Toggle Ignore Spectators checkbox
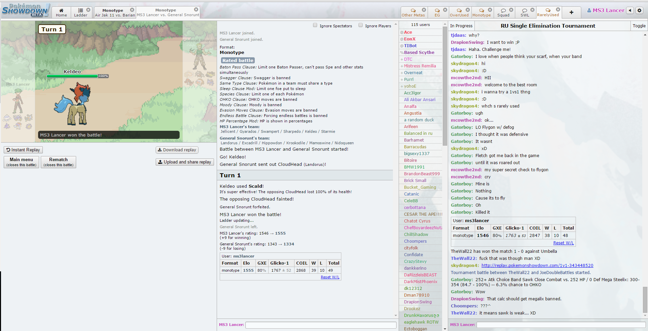This screenshot has width=648, height=331. pyautogui.click(x=315, y=25)
